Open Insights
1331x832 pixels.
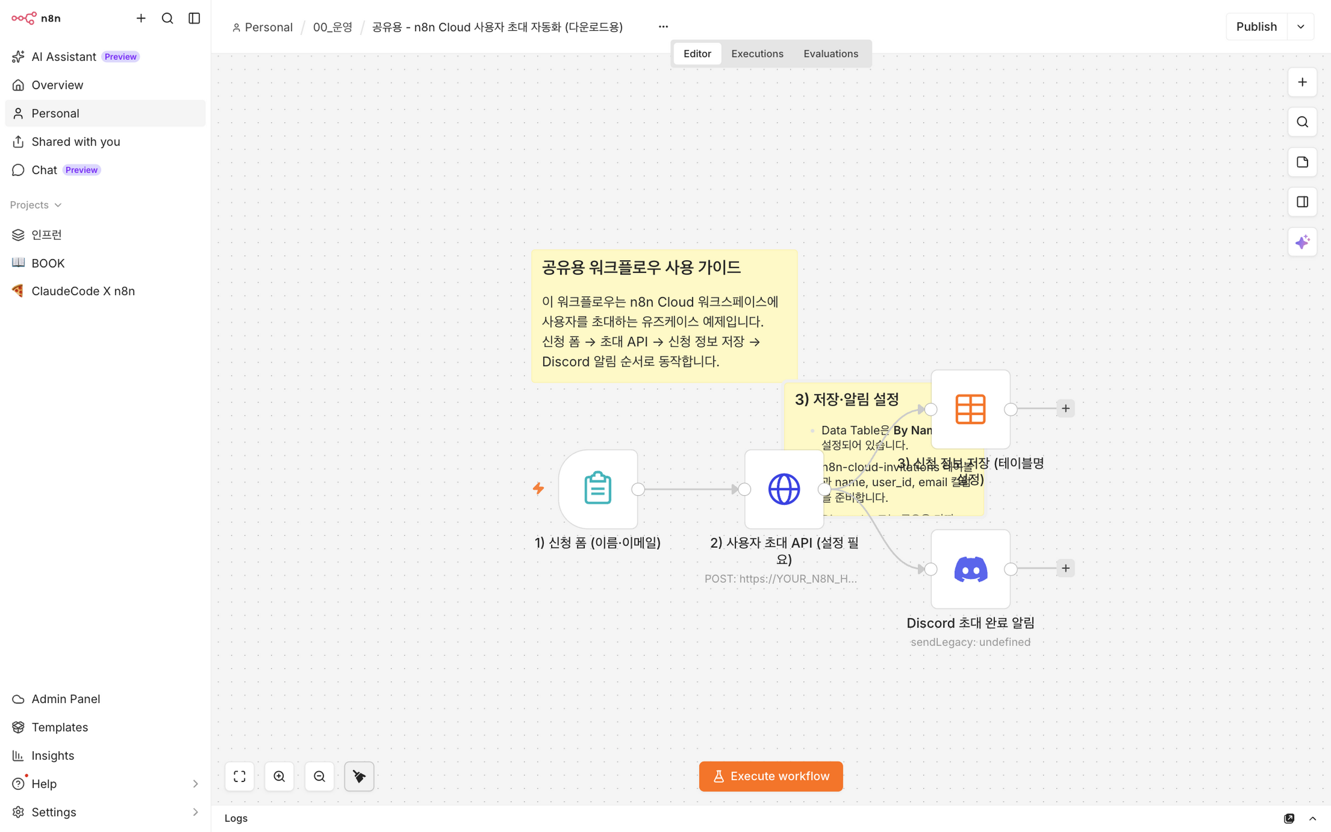click(x=105, y=756)
